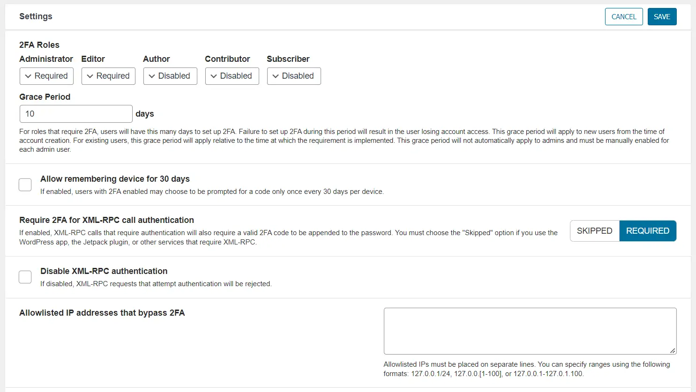Switch XML-RPC 2FA to SKIPPED

tap(594, 231)
